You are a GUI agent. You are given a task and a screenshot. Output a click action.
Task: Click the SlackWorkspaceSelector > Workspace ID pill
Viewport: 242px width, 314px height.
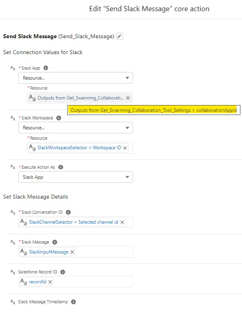click(78, 148)
